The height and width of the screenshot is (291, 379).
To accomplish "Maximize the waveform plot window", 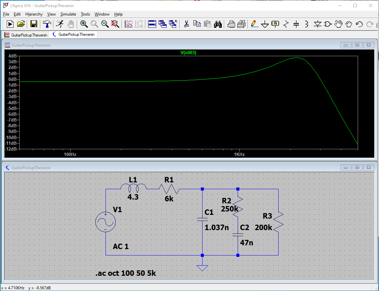I will pyautogui.click(x=357, y=45).
